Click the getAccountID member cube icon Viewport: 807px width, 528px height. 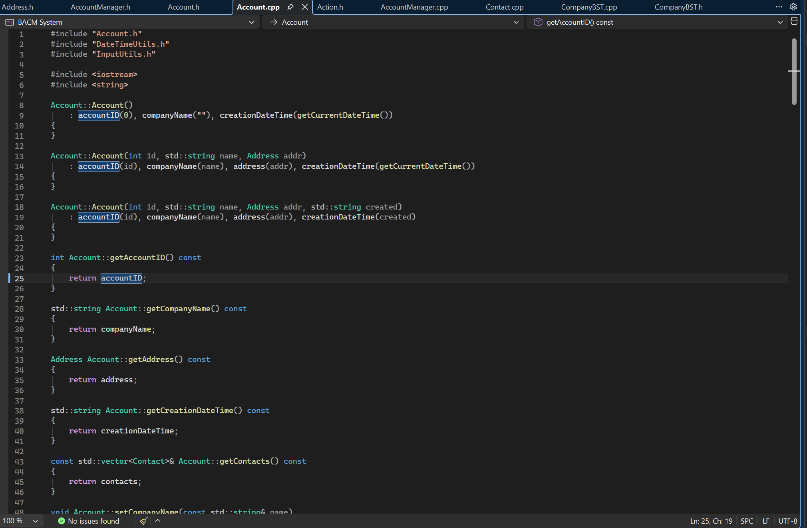[x=538, y=22]
